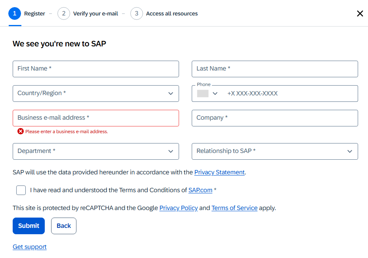
Task: Click the red error icon under e-mail
Action: [x=21, y=131]
